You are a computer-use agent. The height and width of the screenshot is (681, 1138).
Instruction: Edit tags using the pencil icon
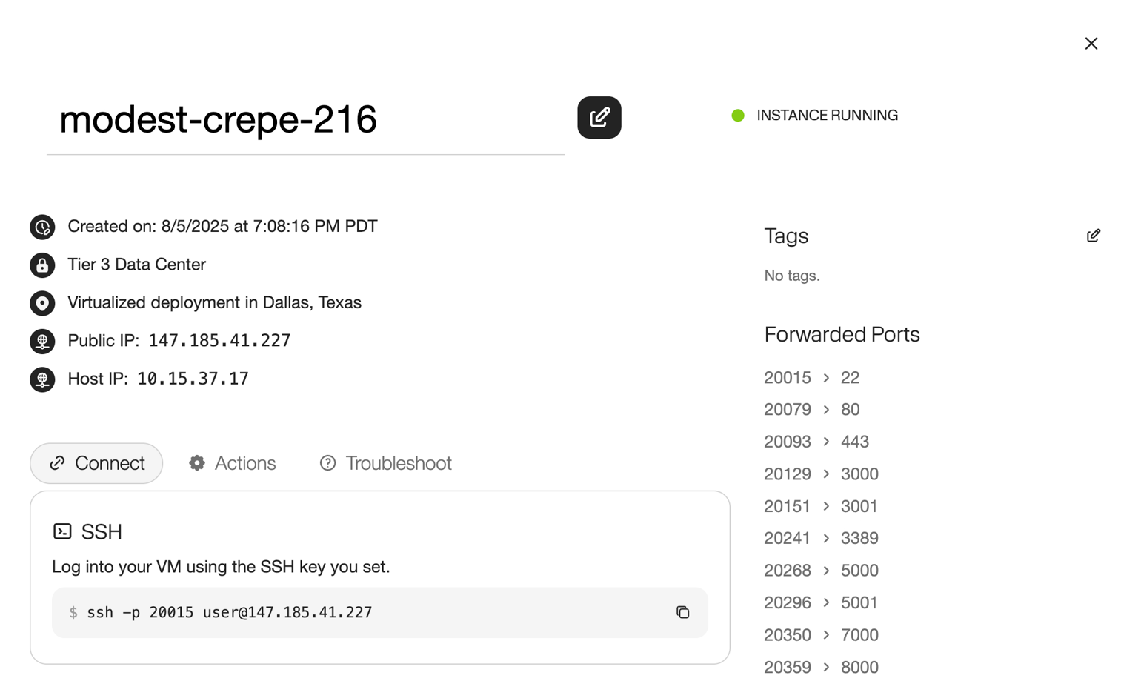[x=1093, y=236]
